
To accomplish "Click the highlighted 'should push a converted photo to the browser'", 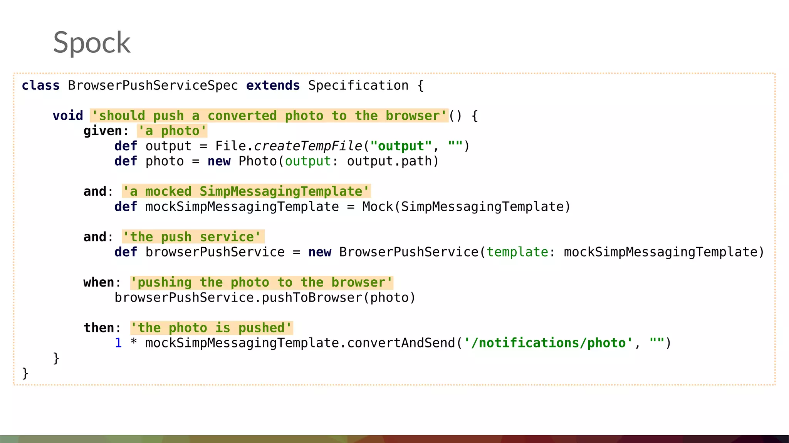I will (269, 116).
